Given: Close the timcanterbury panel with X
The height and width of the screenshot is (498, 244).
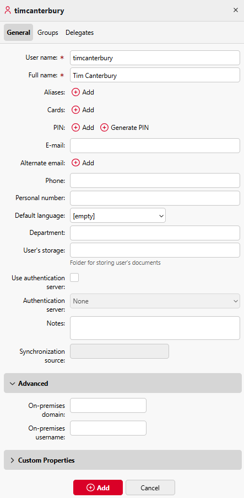Looking at the screenshot, I should pyautogui.click(x=235, y=10).
